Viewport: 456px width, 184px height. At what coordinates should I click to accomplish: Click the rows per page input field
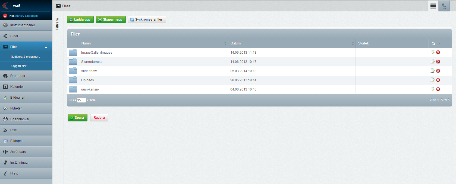81,100
